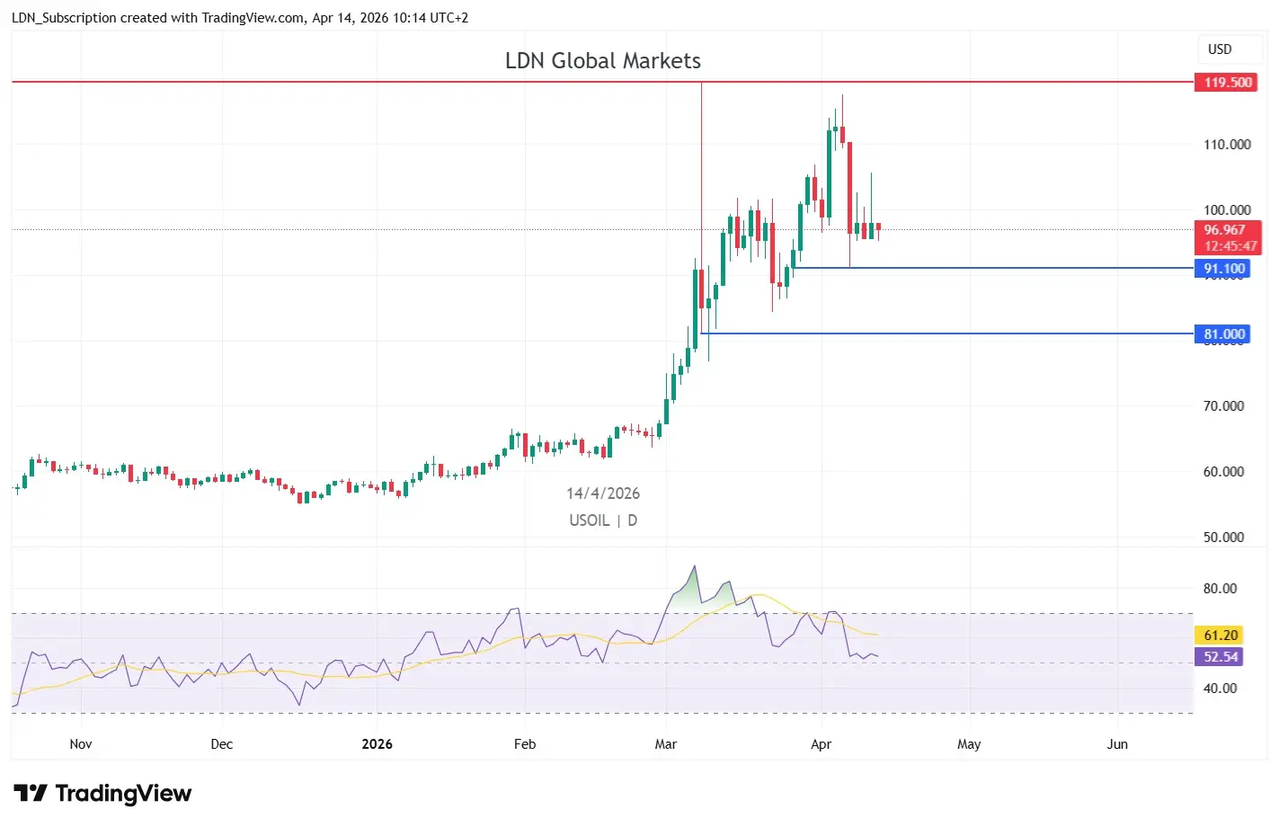Click the current price 96.967 label

point(1226,230)
